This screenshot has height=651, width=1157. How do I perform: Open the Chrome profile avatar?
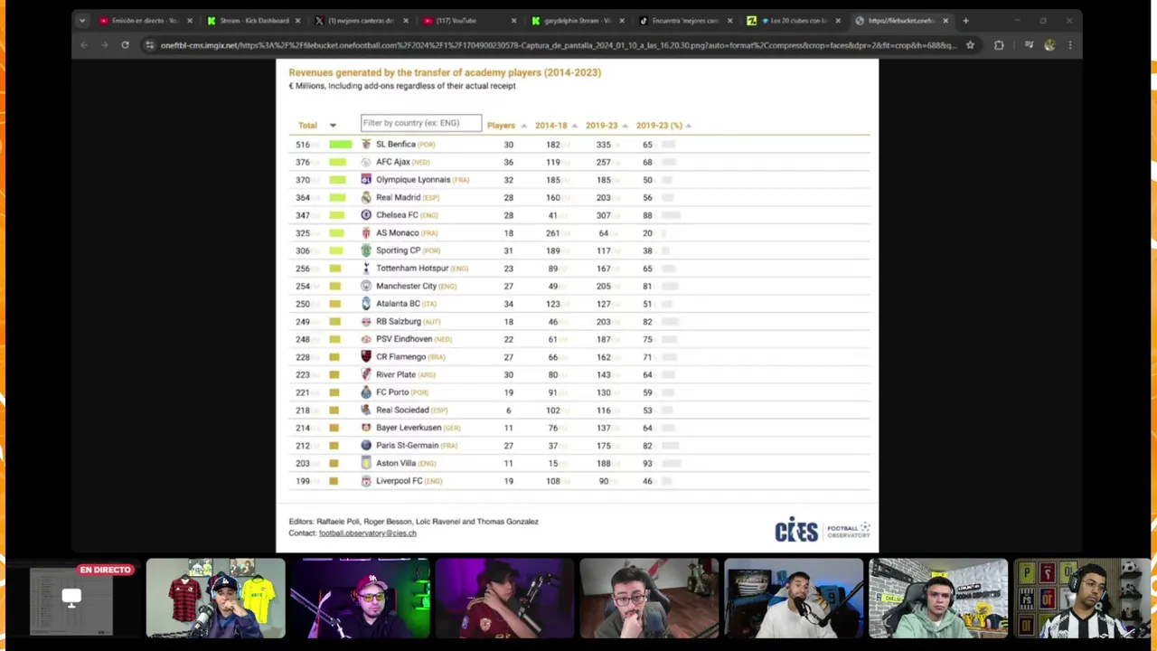pos(1049,45)
